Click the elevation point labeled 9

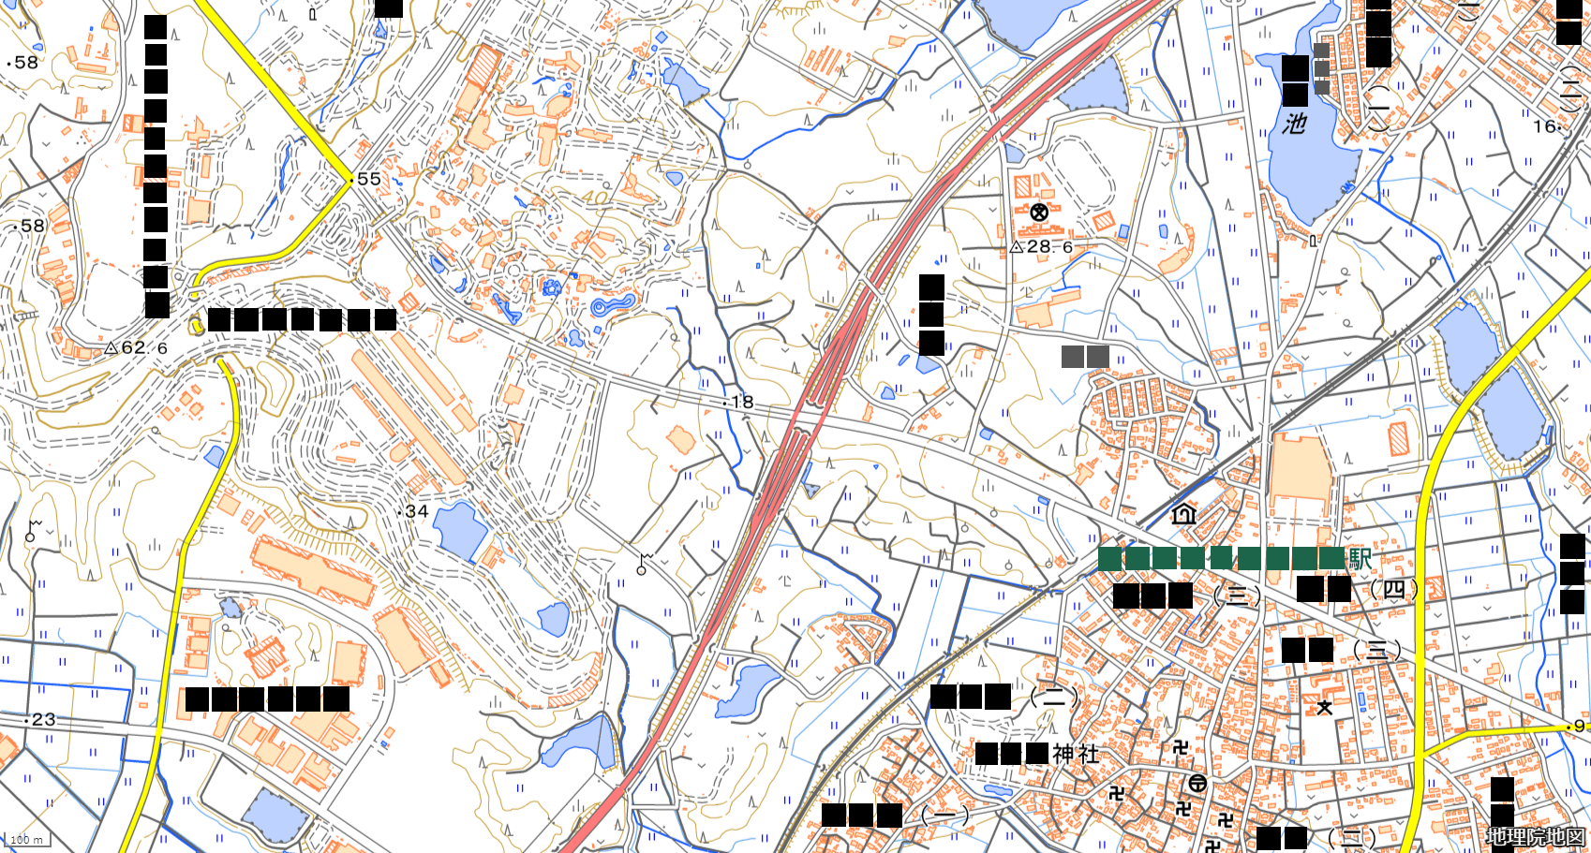[1569, 727]
